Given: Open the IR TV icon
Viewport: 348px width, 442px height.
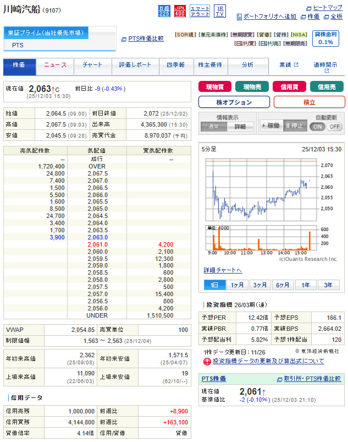Looking at the screenshot, I should click(x=219, y=10).
